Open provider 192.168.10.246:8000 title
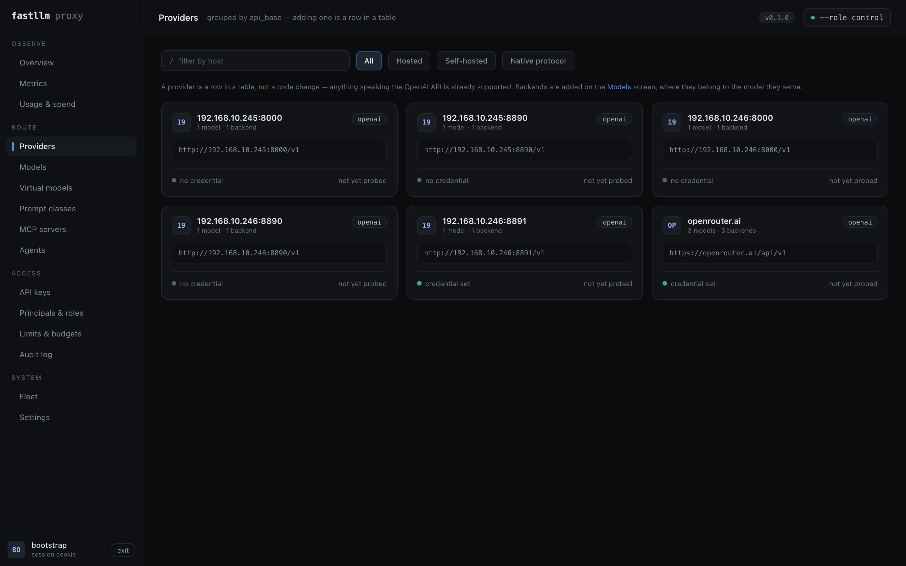 730,118
